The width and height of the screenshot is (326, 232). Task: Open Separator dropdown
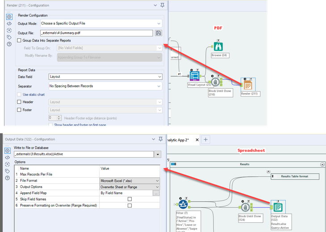click(105, 86)
